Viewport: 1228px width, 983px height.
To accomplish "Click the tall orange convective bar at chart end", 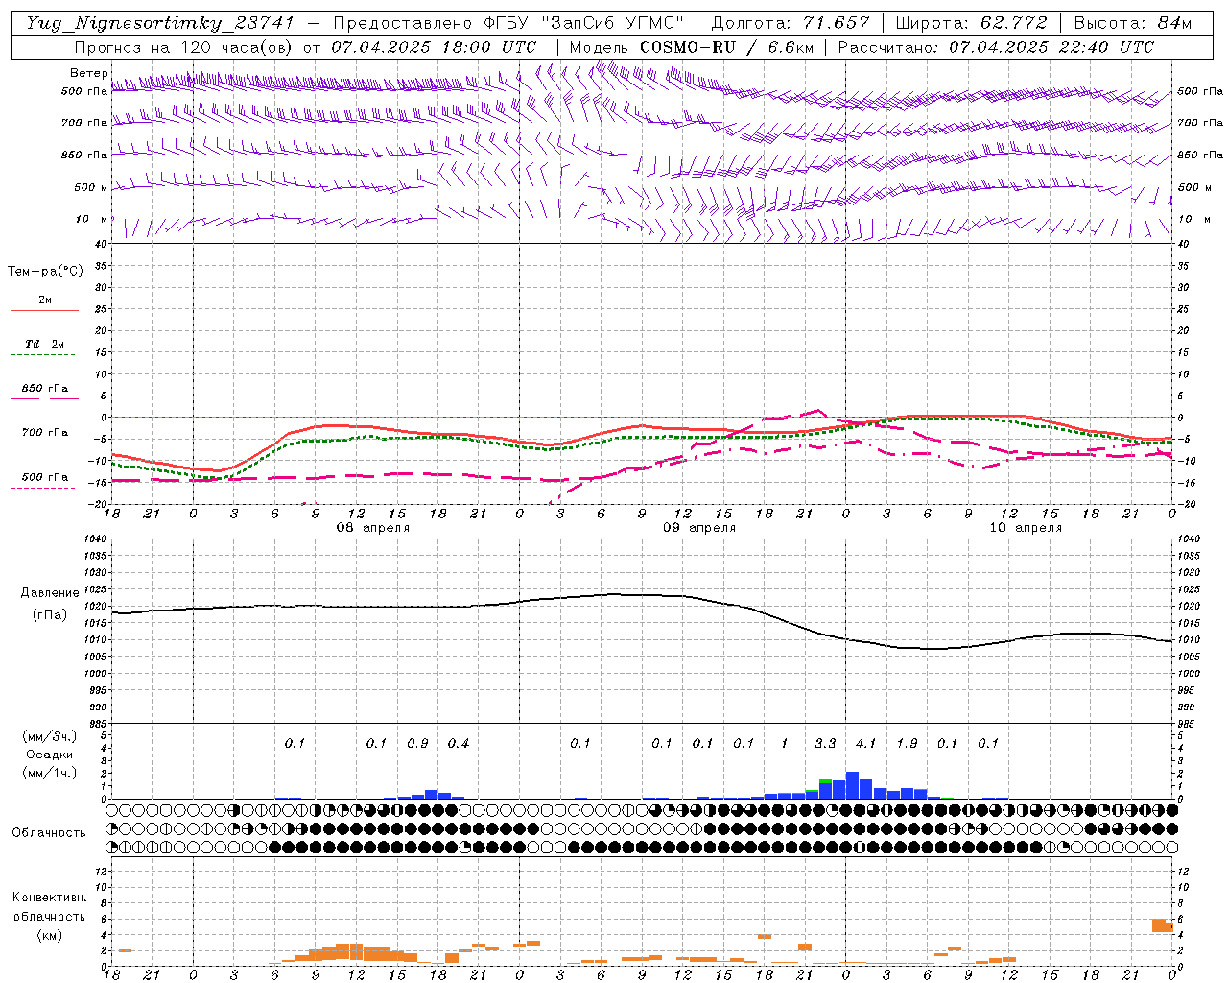I will [x=1158, y=925].
